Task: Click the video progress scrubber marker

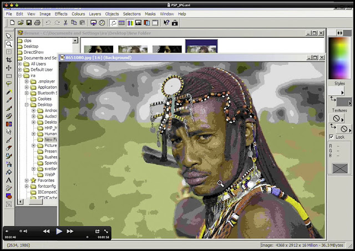Action: coord(88,237)
